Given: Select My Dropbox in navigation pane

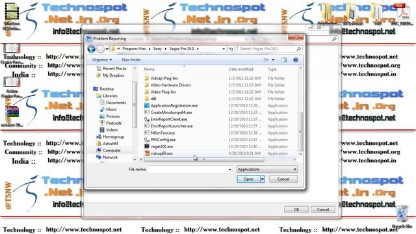Looking at the screenshot, I should click(110, 75).
